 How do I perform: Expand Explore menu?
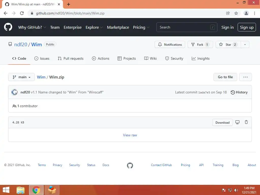(94, 27)
